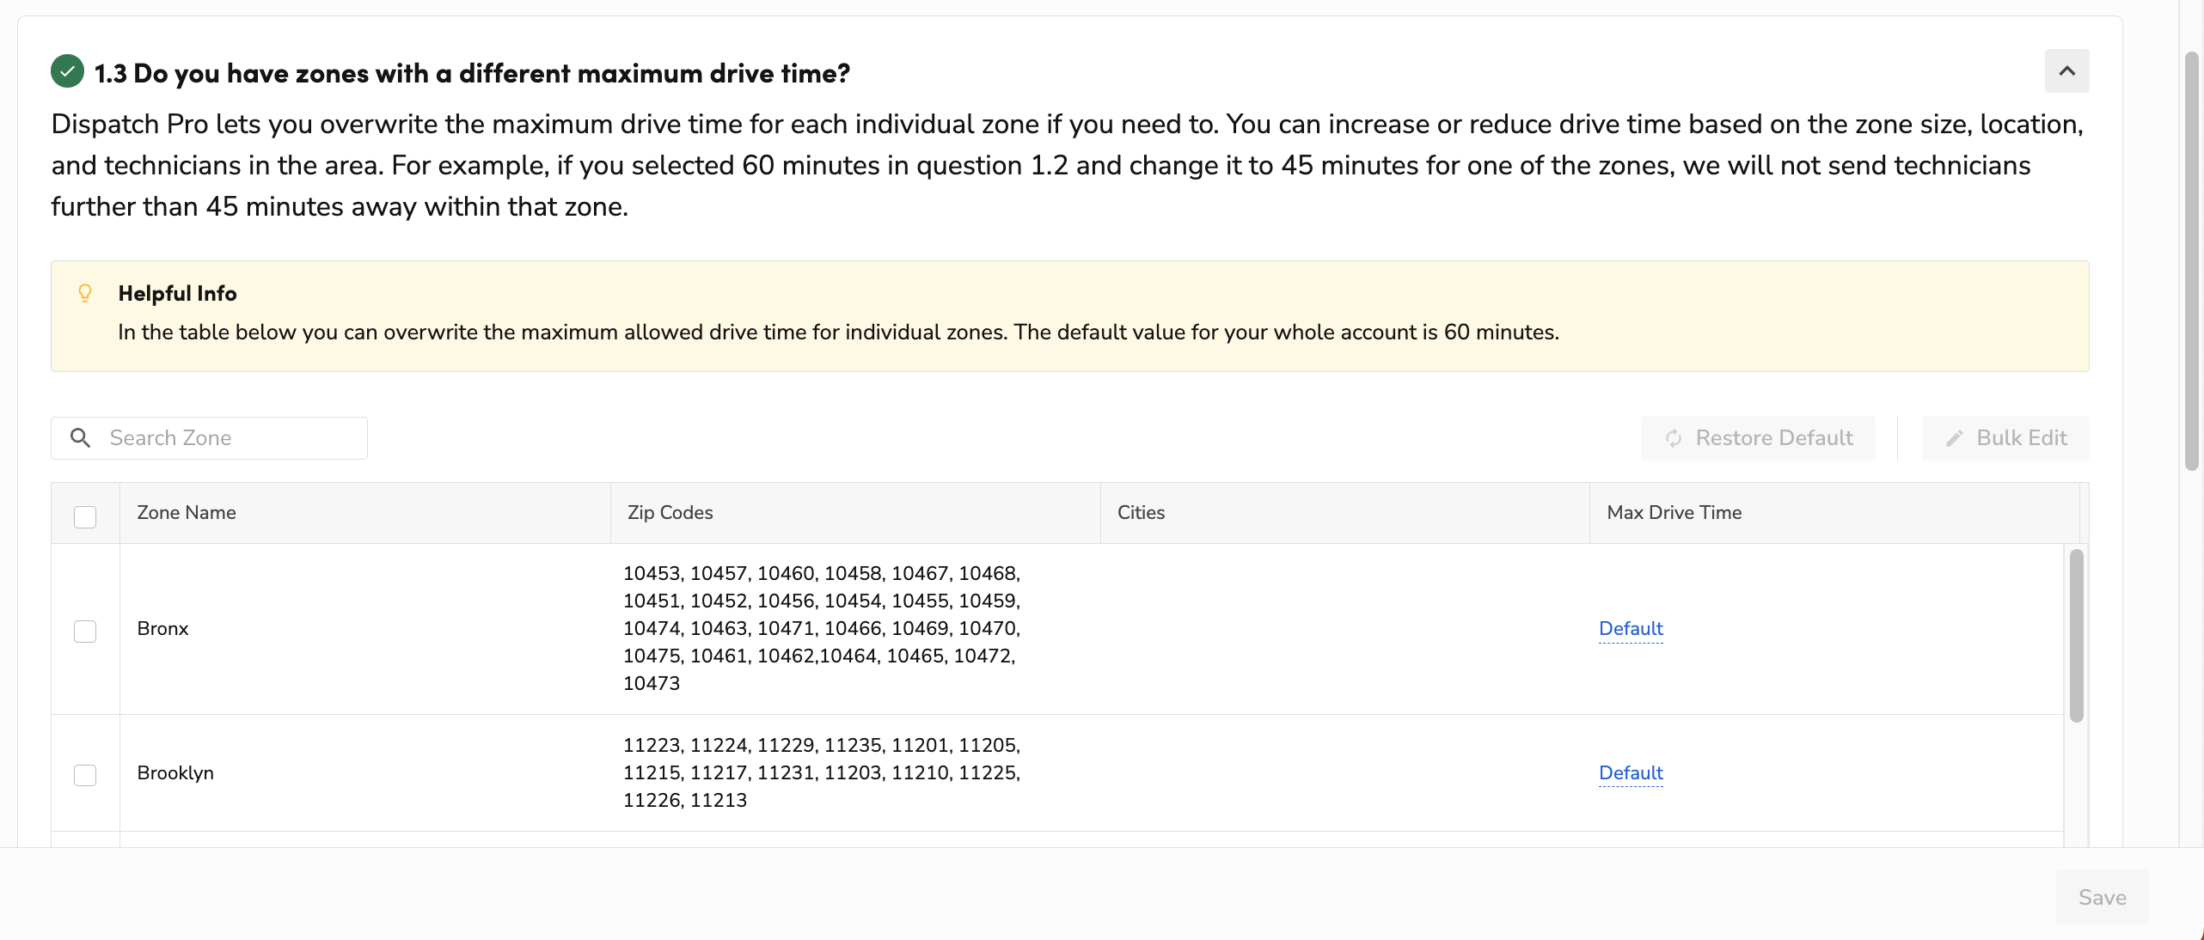Click the Search Zone input field
This screenshot has width=2204, height=940.
point(232,438)
